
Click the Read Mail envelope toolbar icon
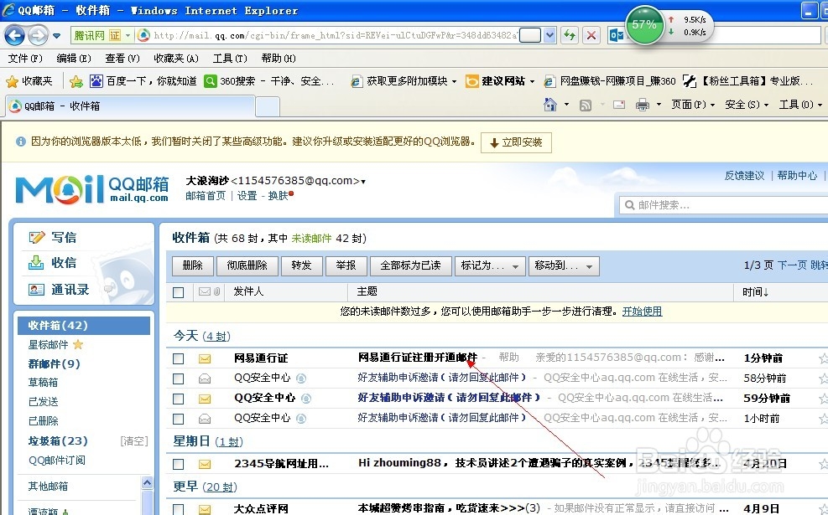pos(619,105)
